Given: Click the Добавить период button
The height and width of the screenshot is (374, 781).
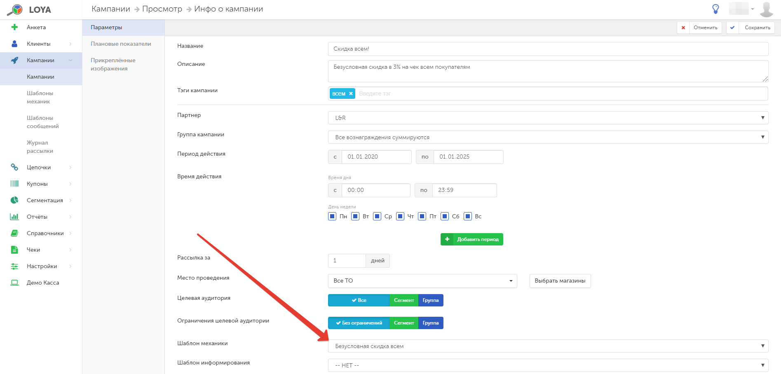Looking at the screenshot, I should [x=472, y=239].
